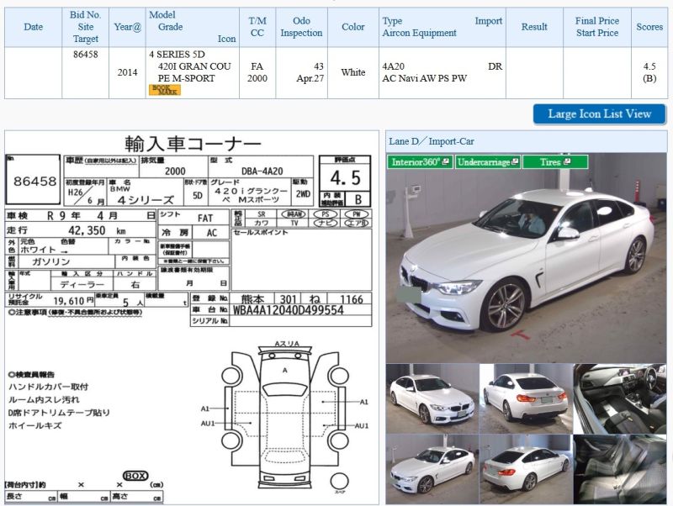Image resolution: width=673 pixels, height=506 pixels.
Task: Open the Undercarriage photos
Action: (488, 162)
